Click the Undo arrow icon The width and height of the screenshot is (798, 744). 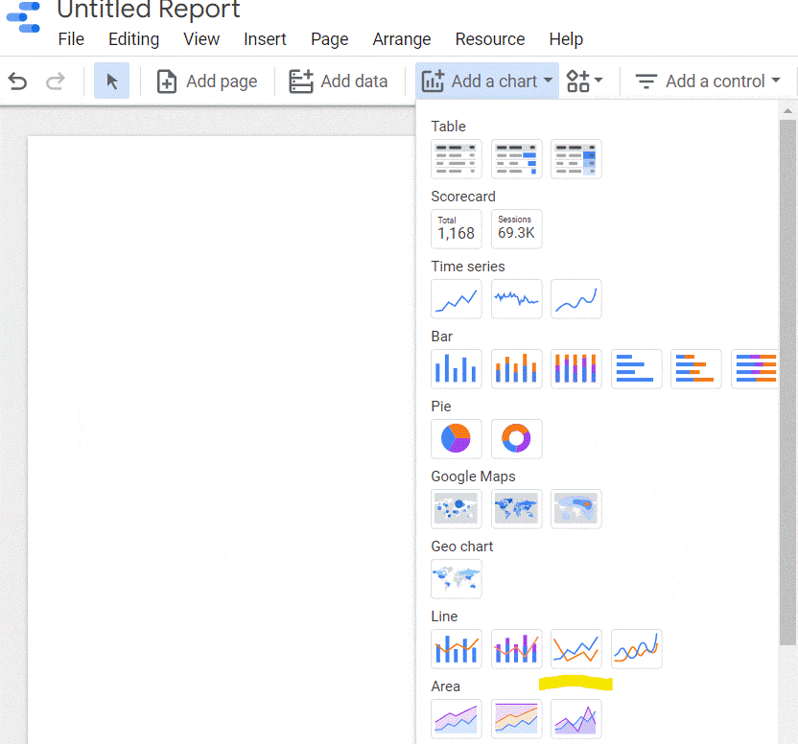(x=18, y=81)
